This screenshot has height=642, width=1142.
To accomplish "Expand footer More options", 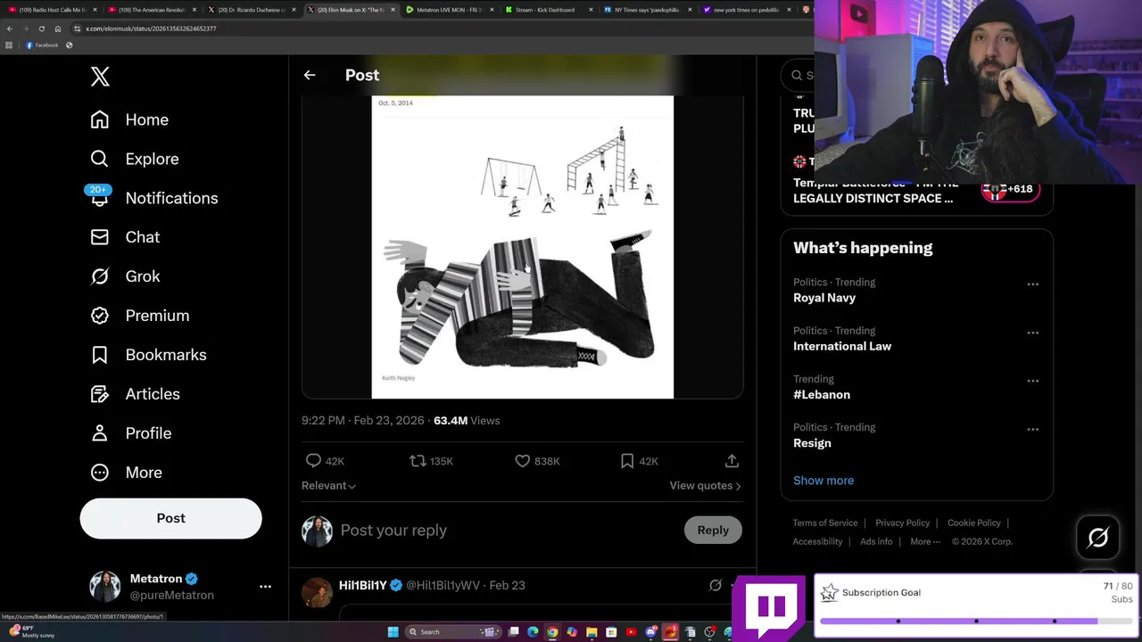I will coord(925,542).
